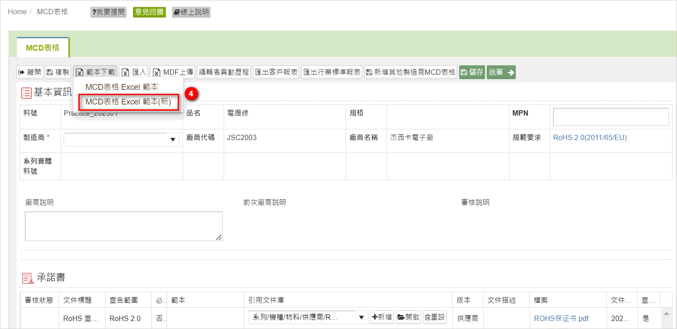
Task: Click the 新增 add button in 承諾書
Action: coord(382,317)
